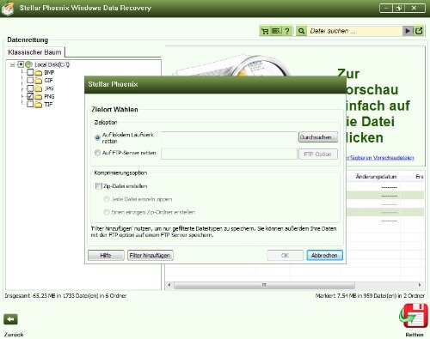
Task: Collapse the Local Disk(C:) tree node
Action: coord(12,64)
